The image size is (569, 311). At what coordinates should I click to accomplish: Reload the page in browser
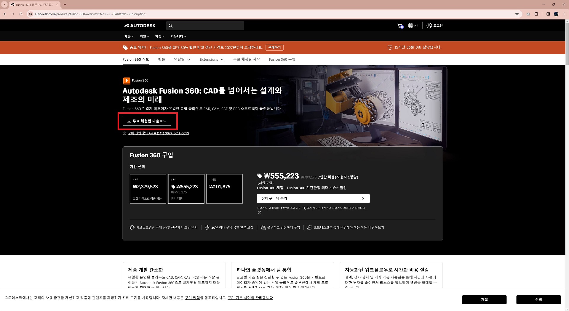coord(21,14)
